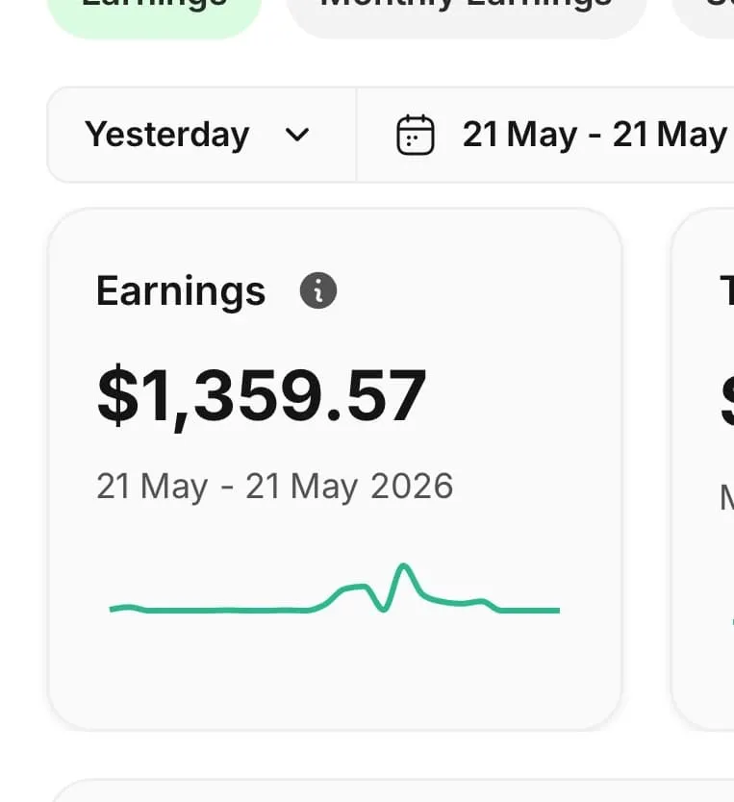Screen dimensions: 734x802
Task: Click the cut-off card below the Earnings card
Action: point(392,790)
